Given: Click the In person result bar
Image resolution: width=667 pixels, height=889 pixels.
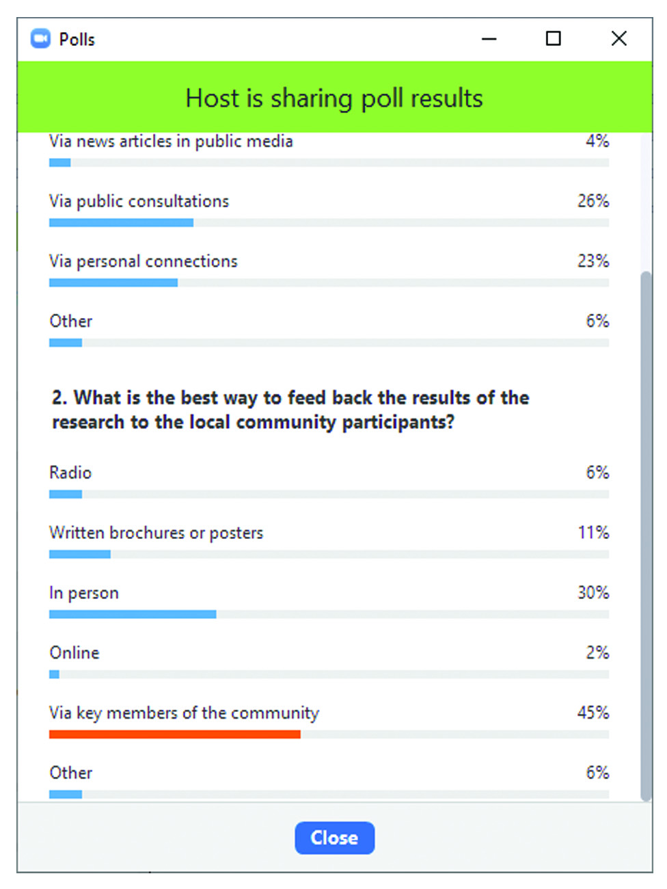Looking at the screenshot, I should pos(133,614).
